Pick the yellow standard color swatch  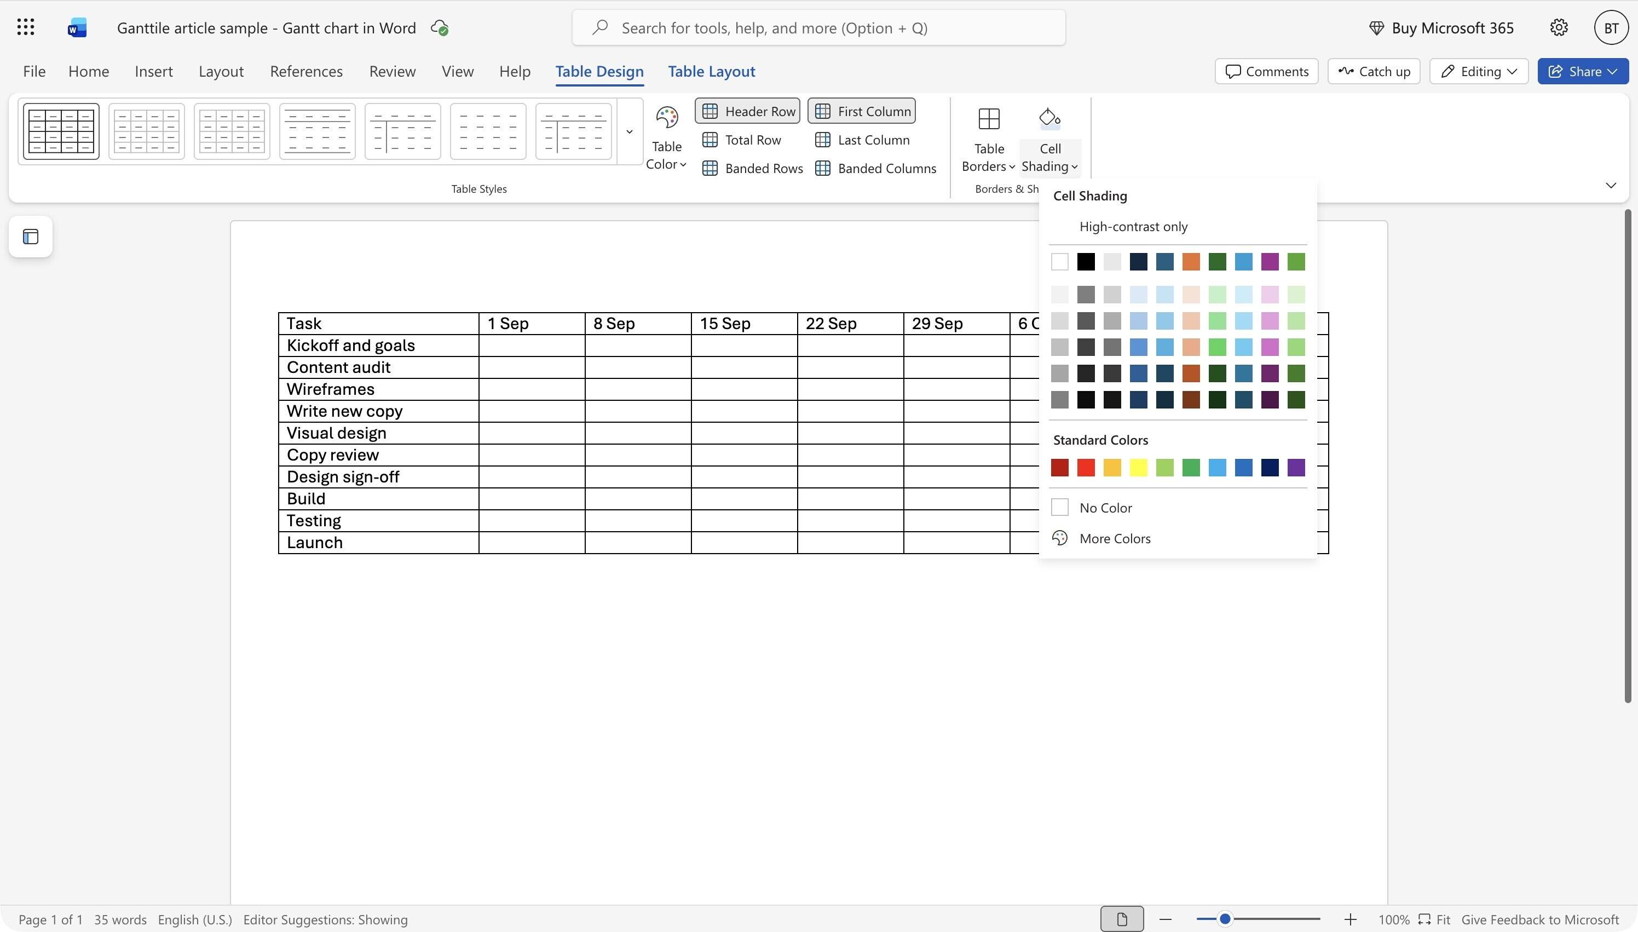tap(1138, 467)
